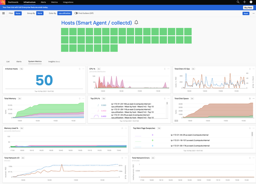Open the Color By cpu.utilization dropdown
Image resolution: width=256 pixels, height=184 pixels.
(65, 13)
